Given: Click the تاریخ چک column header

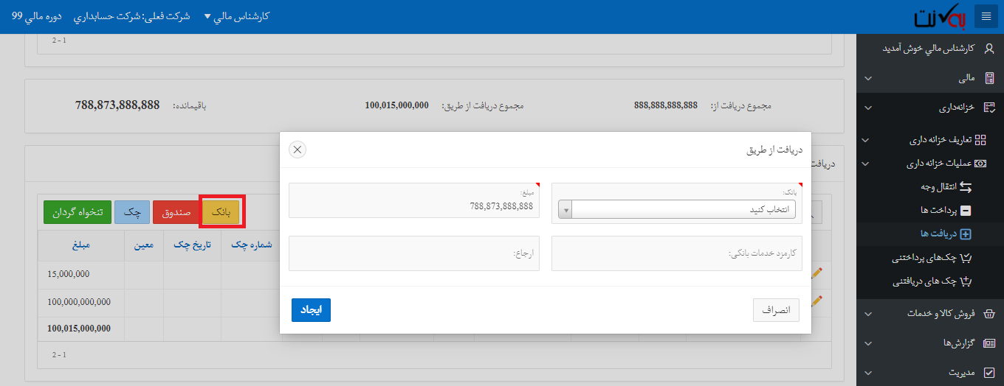Looking at the screenshot, I should (192, 245).
